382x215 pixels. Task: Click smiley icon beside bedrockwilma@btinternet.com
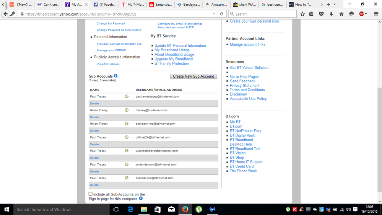127,123
